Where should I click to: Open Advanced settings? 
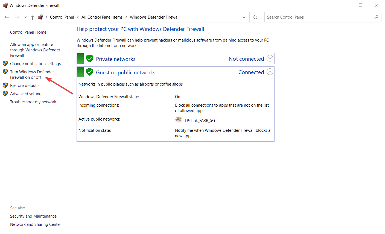click(27, 94)
